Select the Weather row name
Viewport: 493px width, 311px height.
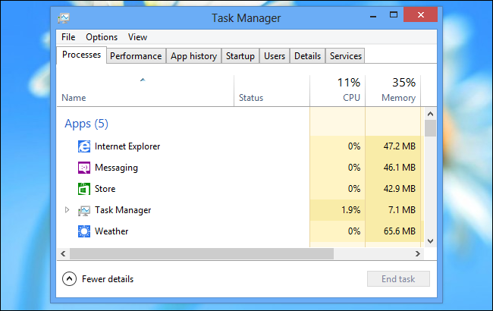(x=111, y=231)
